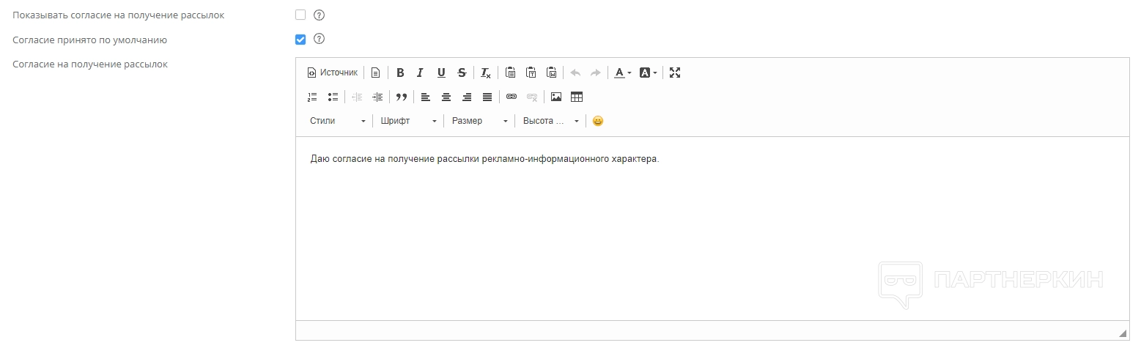The height and width of the screenshot is (348, 1141).
Task: Maximize the editor to fullscreen
Action: point(676,73)
